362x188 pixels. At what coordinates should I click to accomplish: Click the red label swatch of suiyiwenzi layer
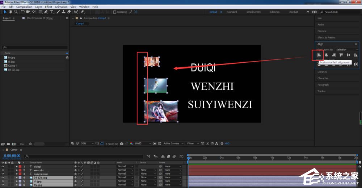point(20,174)
